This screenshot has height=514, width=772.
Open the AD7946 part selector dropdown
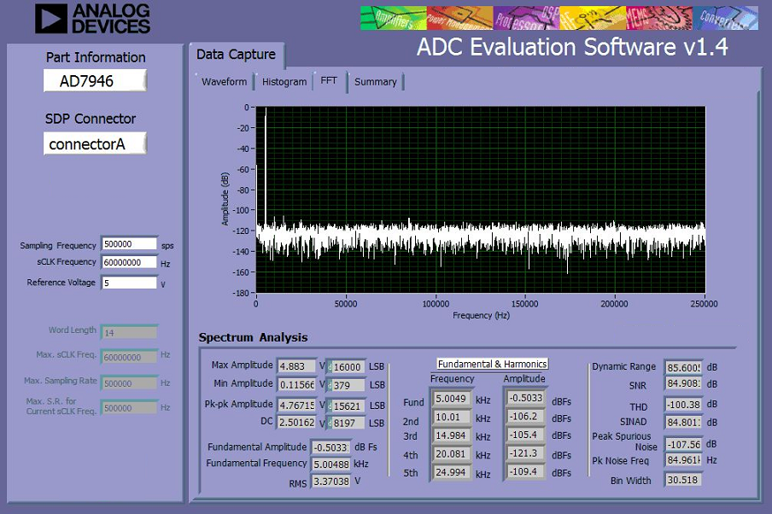[95, 81]
